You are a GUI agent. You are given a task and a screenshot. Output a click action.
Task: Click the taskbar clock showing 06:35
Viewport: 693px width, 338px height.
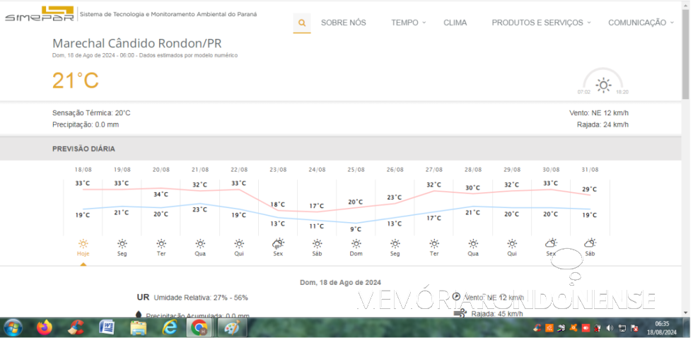[x=662, y=327]
